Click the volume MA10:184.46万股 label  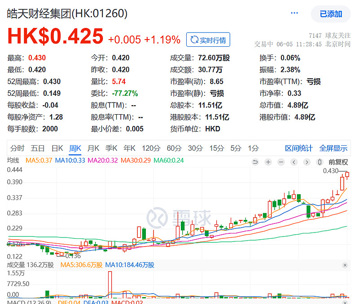(130, 265)
